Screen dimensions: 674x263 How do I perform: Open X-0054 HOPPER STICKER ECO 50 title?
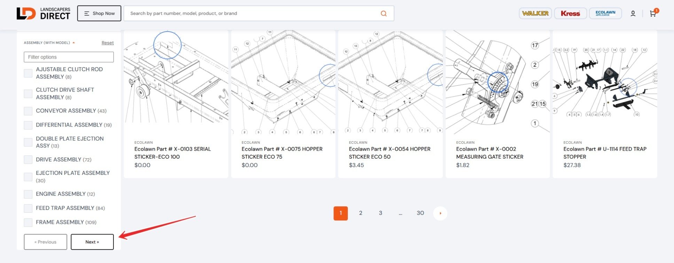(390, 153)
